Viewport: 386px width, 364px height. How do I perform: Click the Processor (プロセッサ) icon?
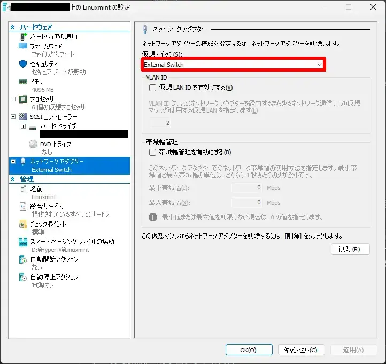pyautogui.click(x=23, y=99)
